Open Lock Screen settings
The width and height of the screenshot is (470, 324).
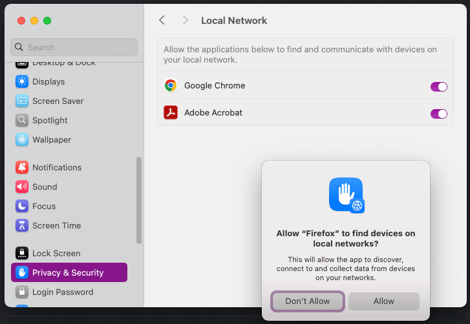[x=56, y=254]
